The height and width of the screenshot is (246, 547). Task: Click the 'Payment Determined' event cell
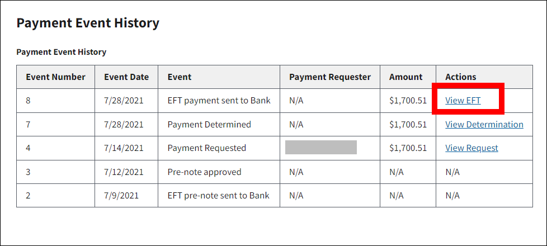pos(209,124)
